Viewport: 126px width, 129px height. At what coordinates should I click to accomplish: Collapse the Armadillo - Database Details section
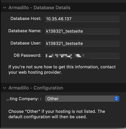[5, 8]
